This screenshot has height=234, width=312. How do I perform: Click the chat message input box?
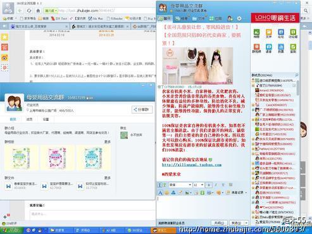click(203, 207)
